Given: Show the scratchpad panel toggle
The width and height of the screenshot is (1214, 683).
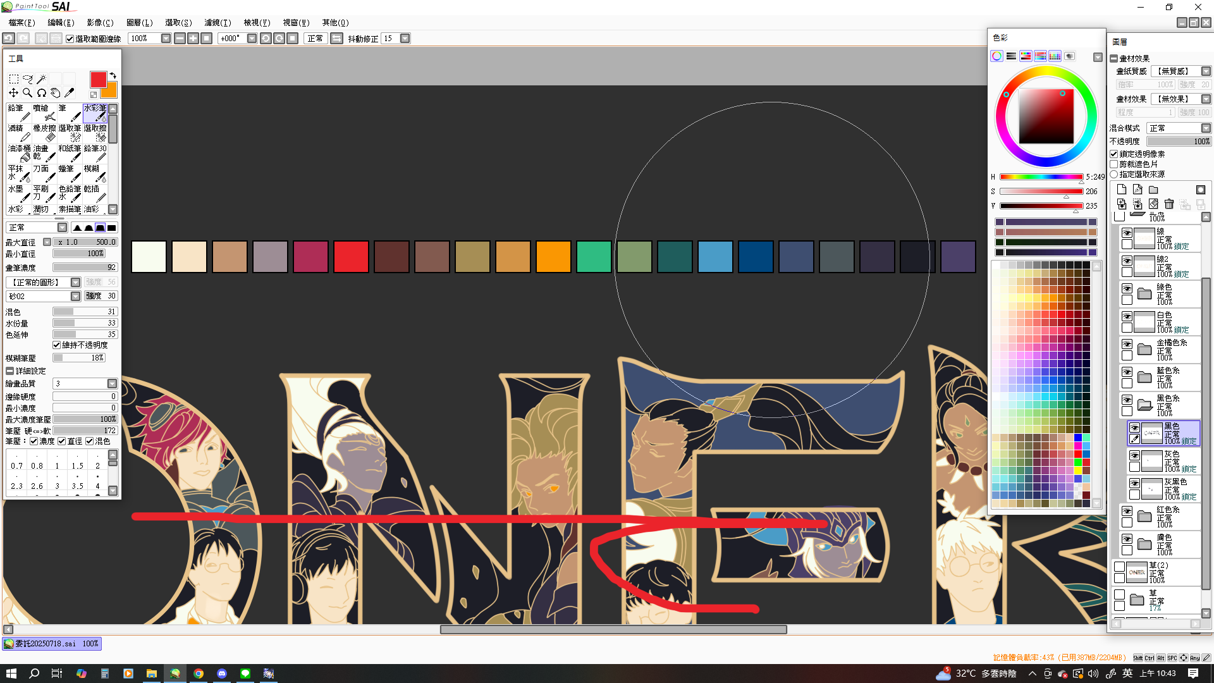Looking at the screenshot, I should pos(1070,56).
